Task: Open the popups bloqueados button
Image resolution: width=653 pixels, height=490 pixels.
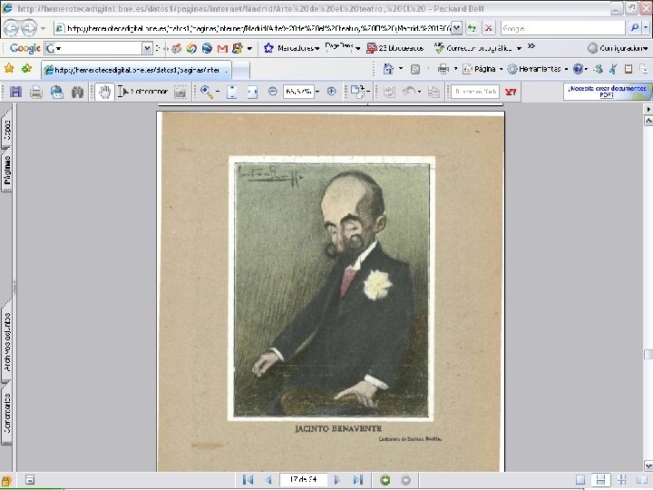Action: 395,48
